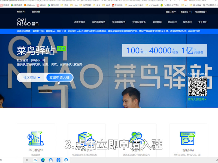This screenshot has width=218, height=163.
Task: Open the 国内商家服务 menu
Action: [99, 22]
